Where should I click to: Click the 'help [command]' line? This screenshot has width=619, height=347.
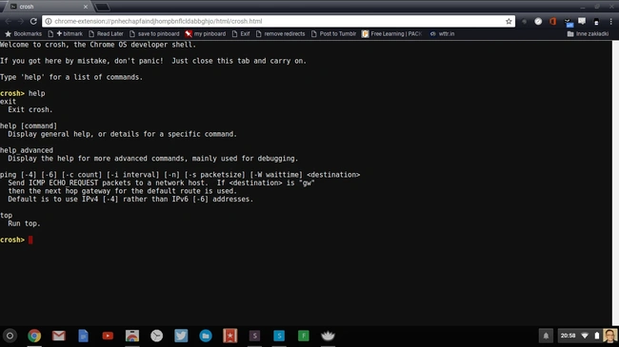[29, 125]
